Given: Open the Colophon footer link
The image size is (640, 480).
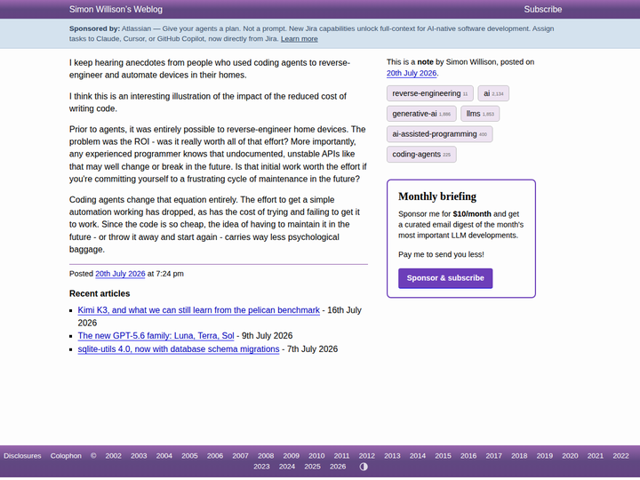Looking at the screenshot, I should click(x=66, y=455).
